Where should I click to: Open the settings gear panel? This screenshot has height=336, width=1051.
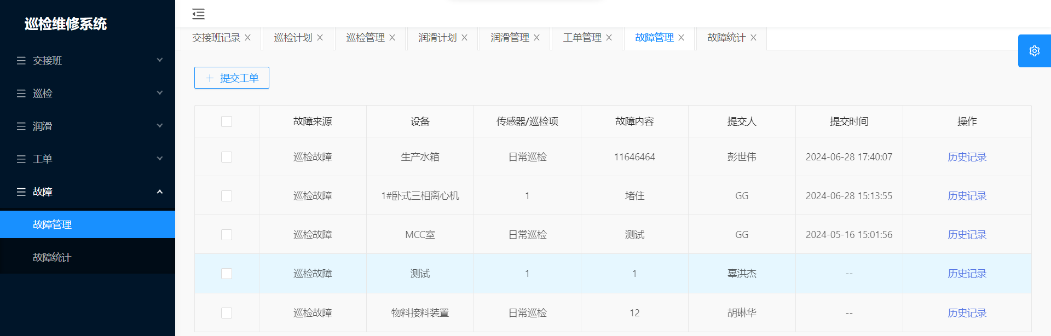click(1035, 51)
